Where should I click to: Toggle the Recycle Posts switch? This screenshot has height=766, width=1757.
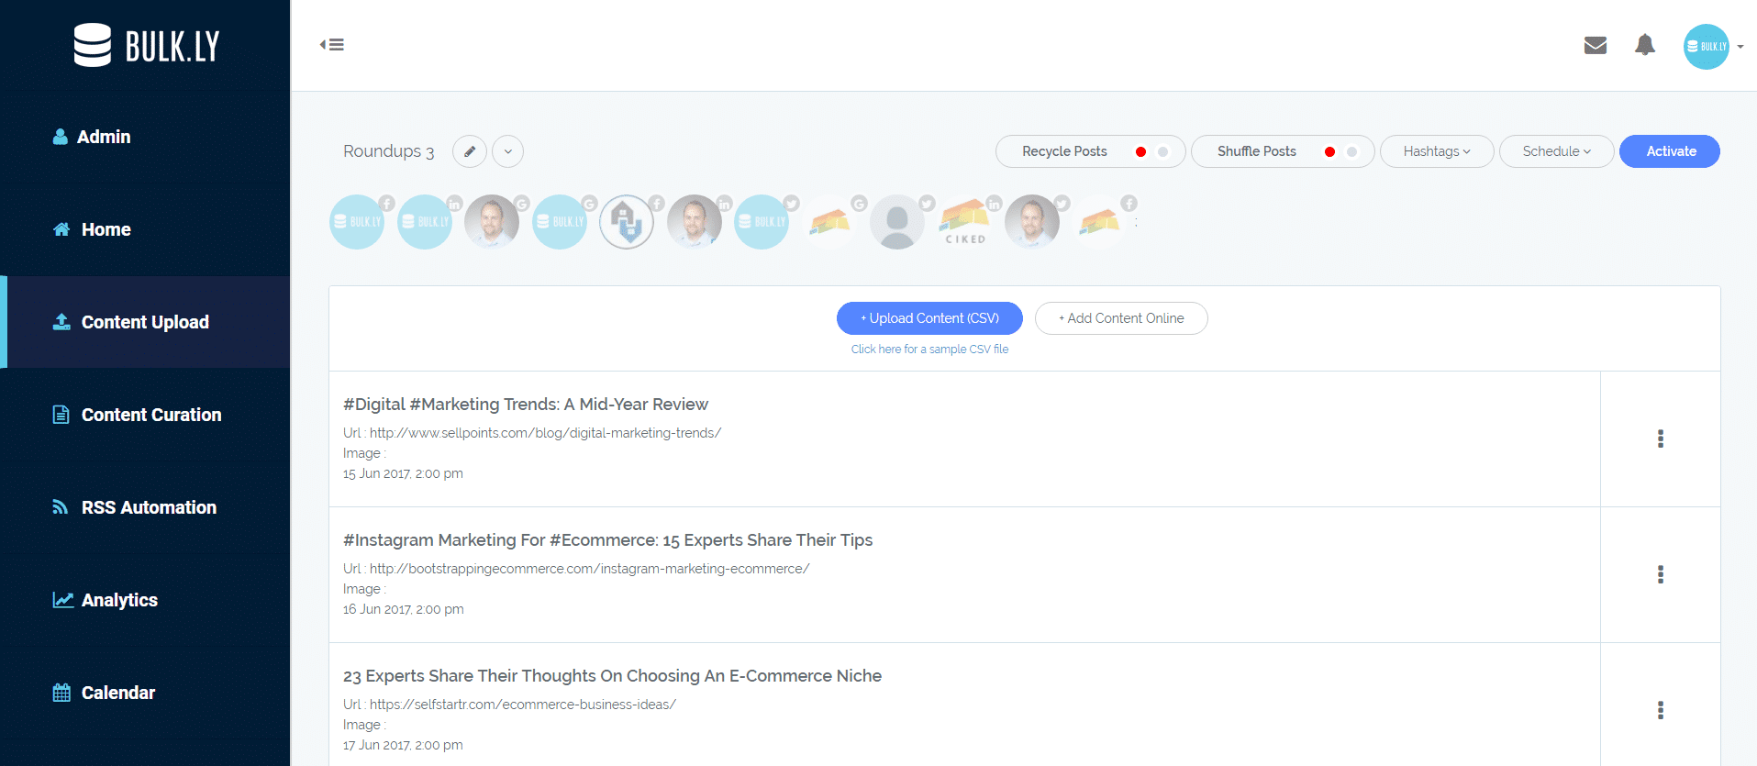point(1151,151)
